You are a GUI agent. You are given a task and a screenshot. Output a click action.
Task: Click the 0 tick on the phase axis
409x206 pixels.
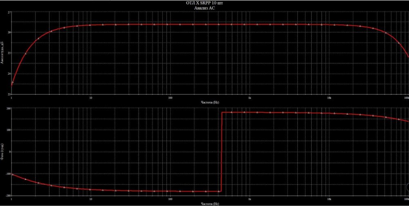(x=9, y=152)
